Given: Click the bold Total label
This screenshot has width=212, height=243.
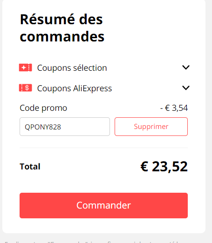Looking at the screenshot, I should (30, 167).
